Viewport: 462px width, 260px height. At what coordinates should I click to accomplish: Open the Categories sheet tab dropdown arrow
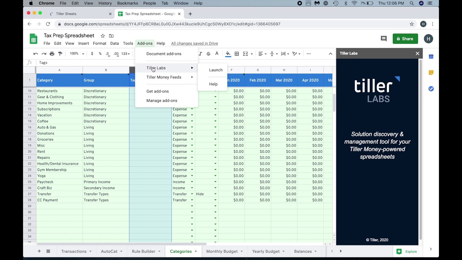click(x=196, y=251)
